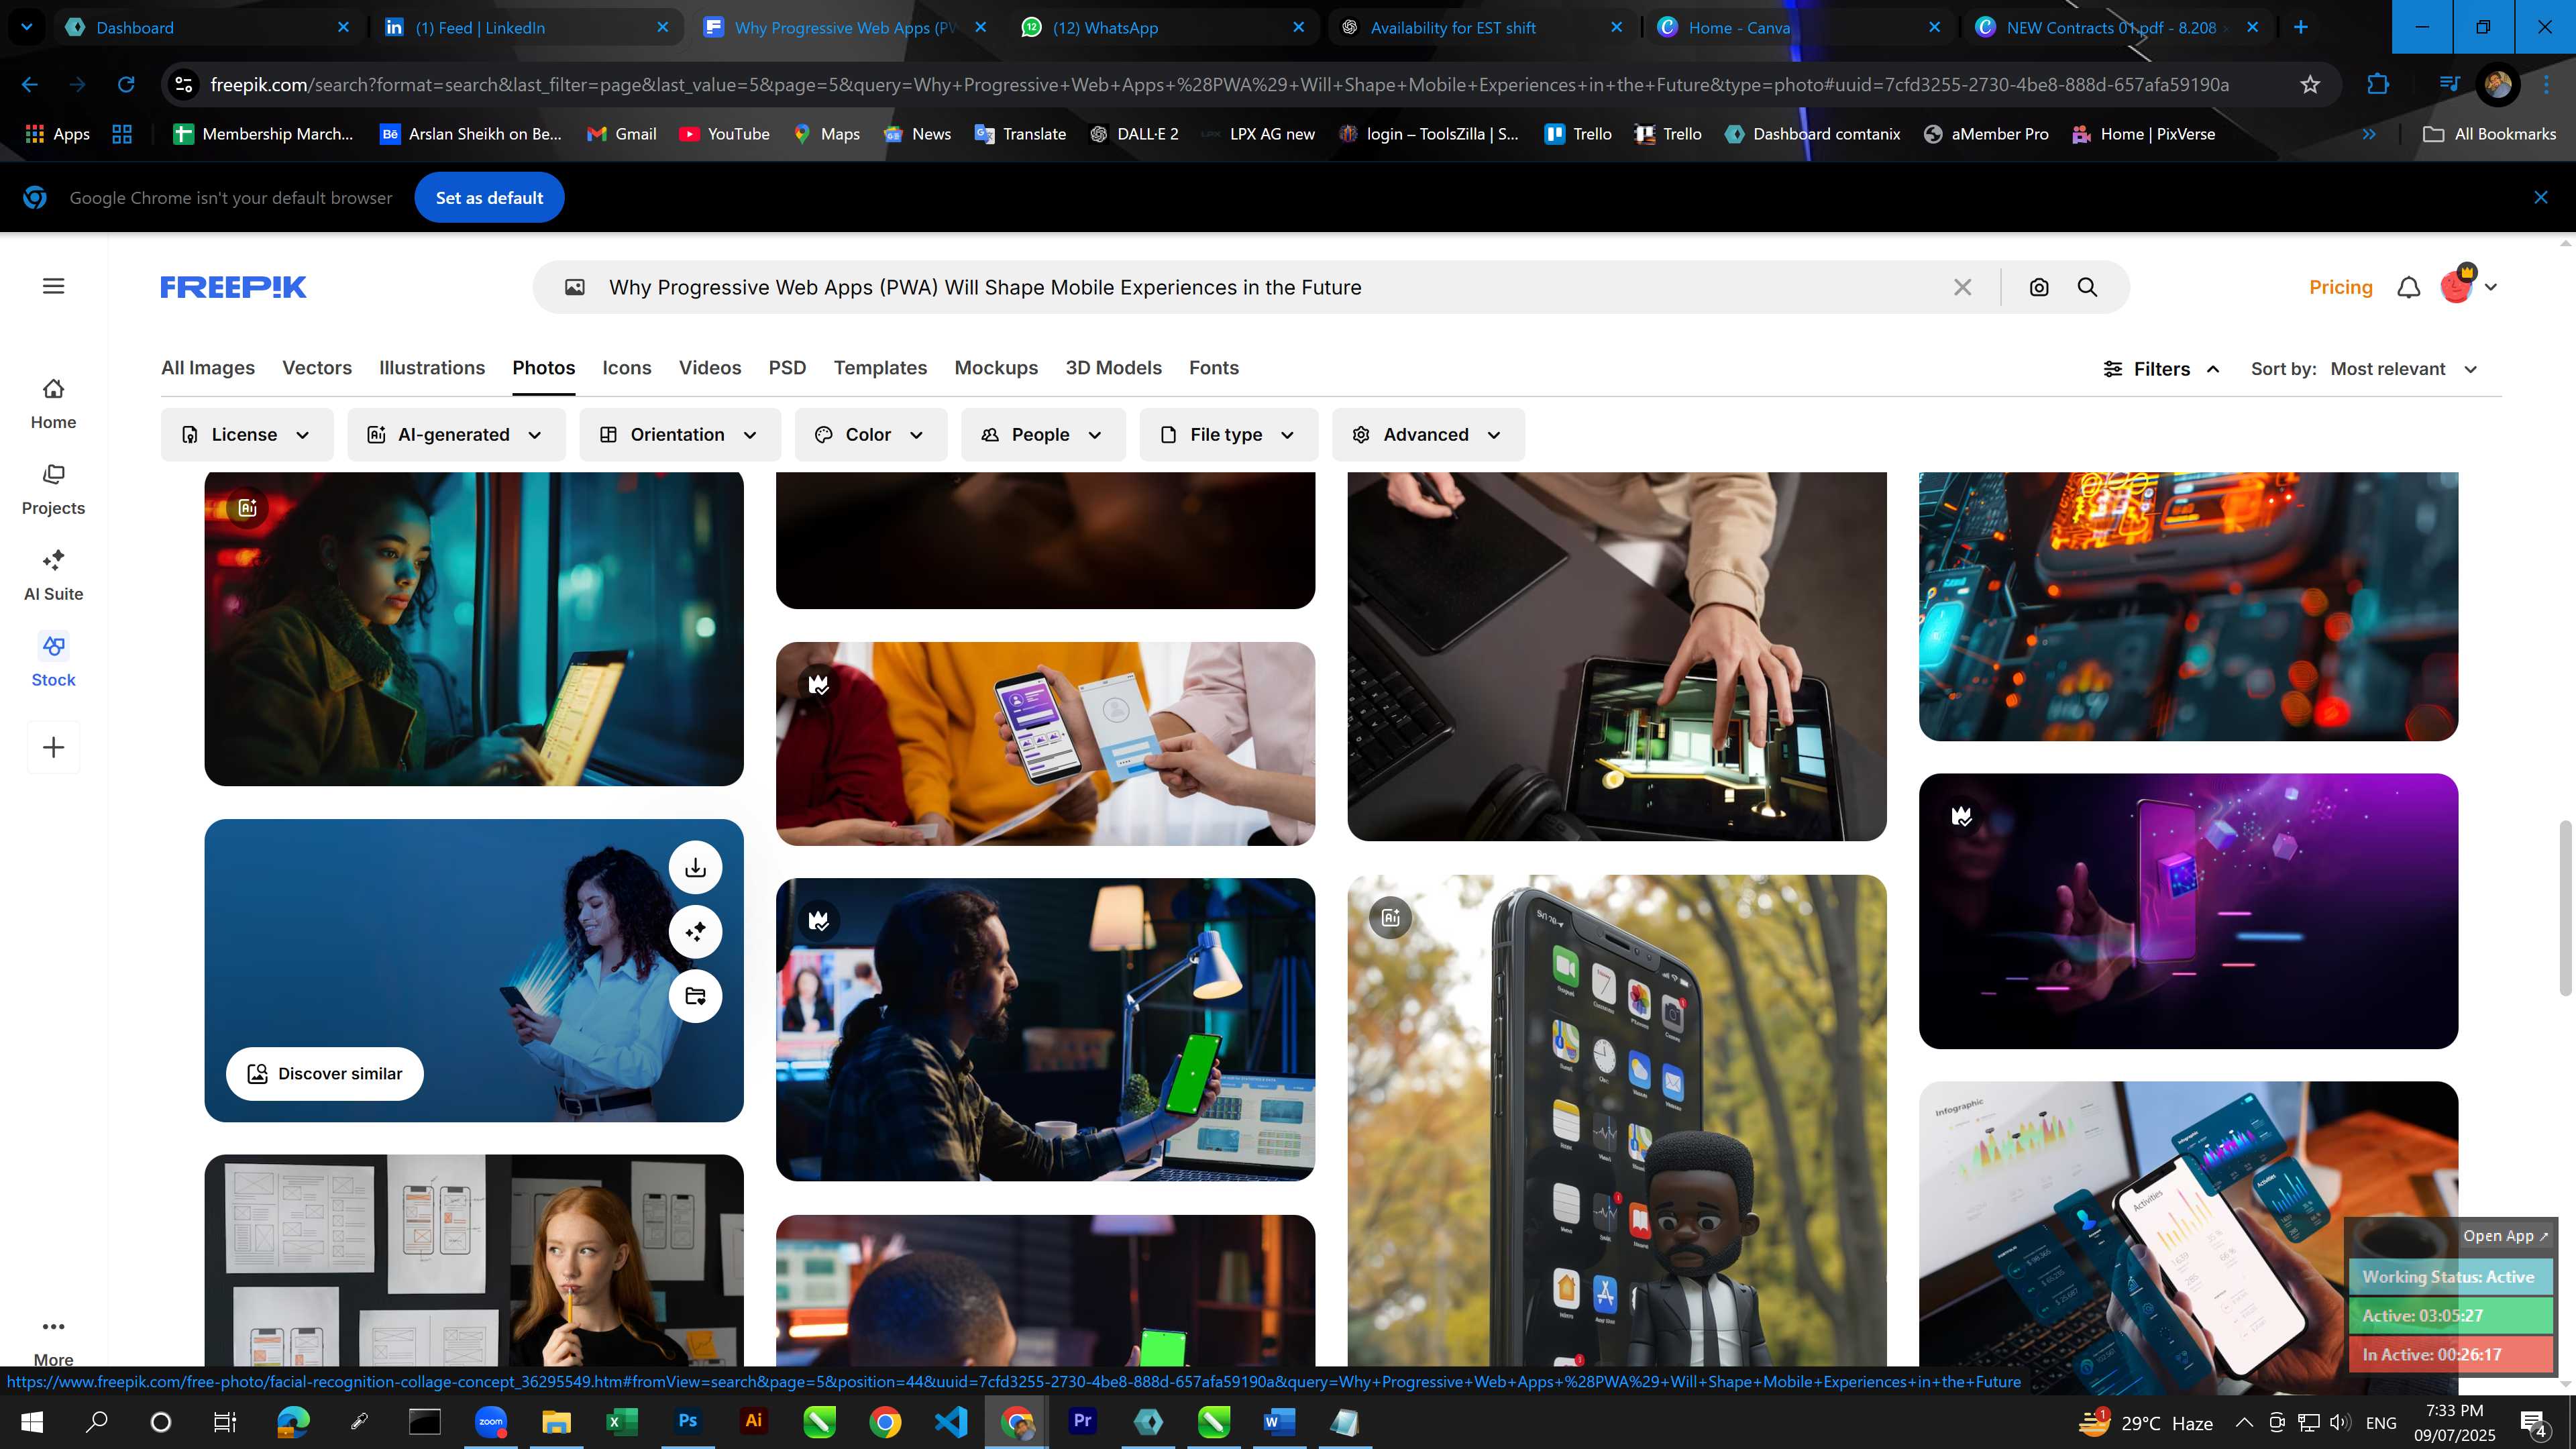Save blue photo to collection folder icon
This screenshot has height=1449, width=2576.
695,996
